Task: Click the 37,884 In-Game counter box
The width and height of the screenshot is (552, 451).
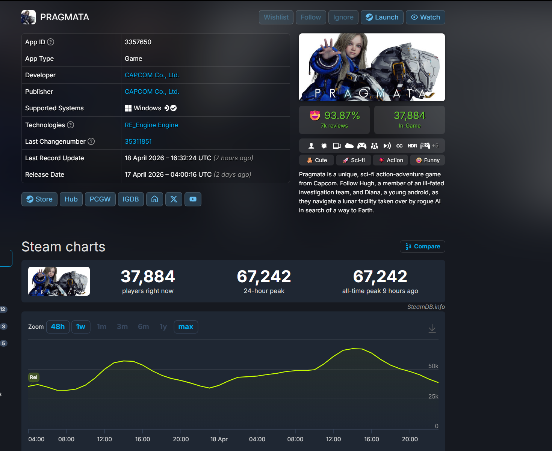Action: (x=410, y=120)
